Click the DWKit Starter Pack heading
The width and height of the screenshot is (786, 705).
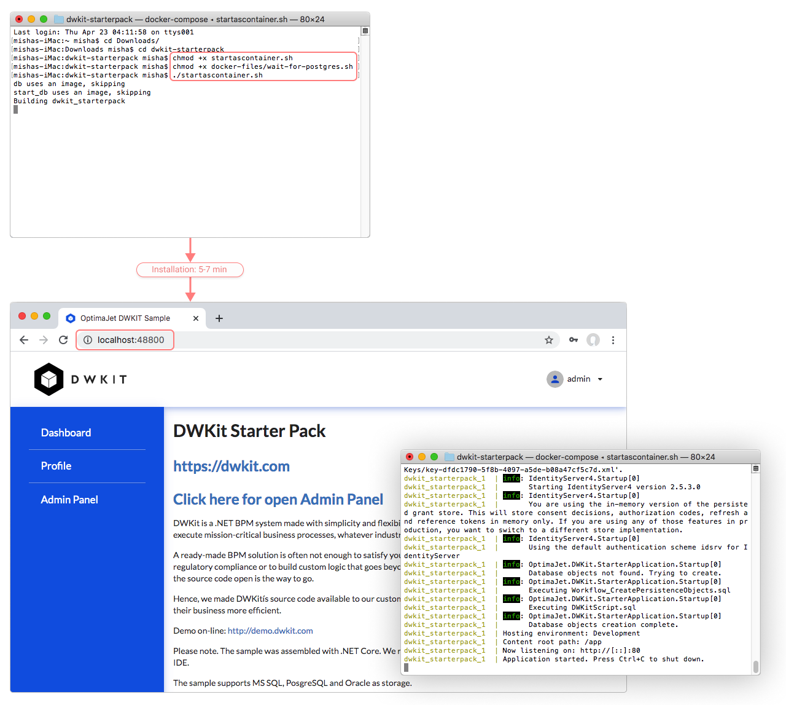click(x=249, y=431)
